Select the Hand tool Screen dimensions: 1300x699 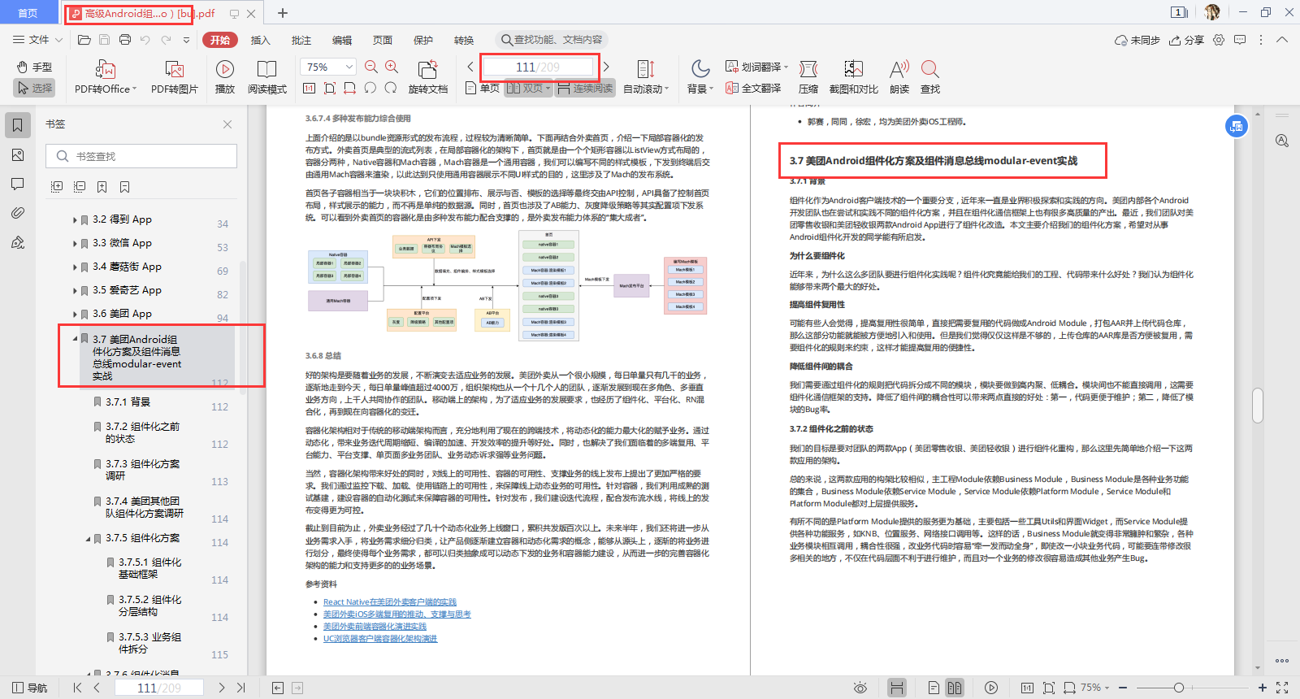click(x=34, y=67)
